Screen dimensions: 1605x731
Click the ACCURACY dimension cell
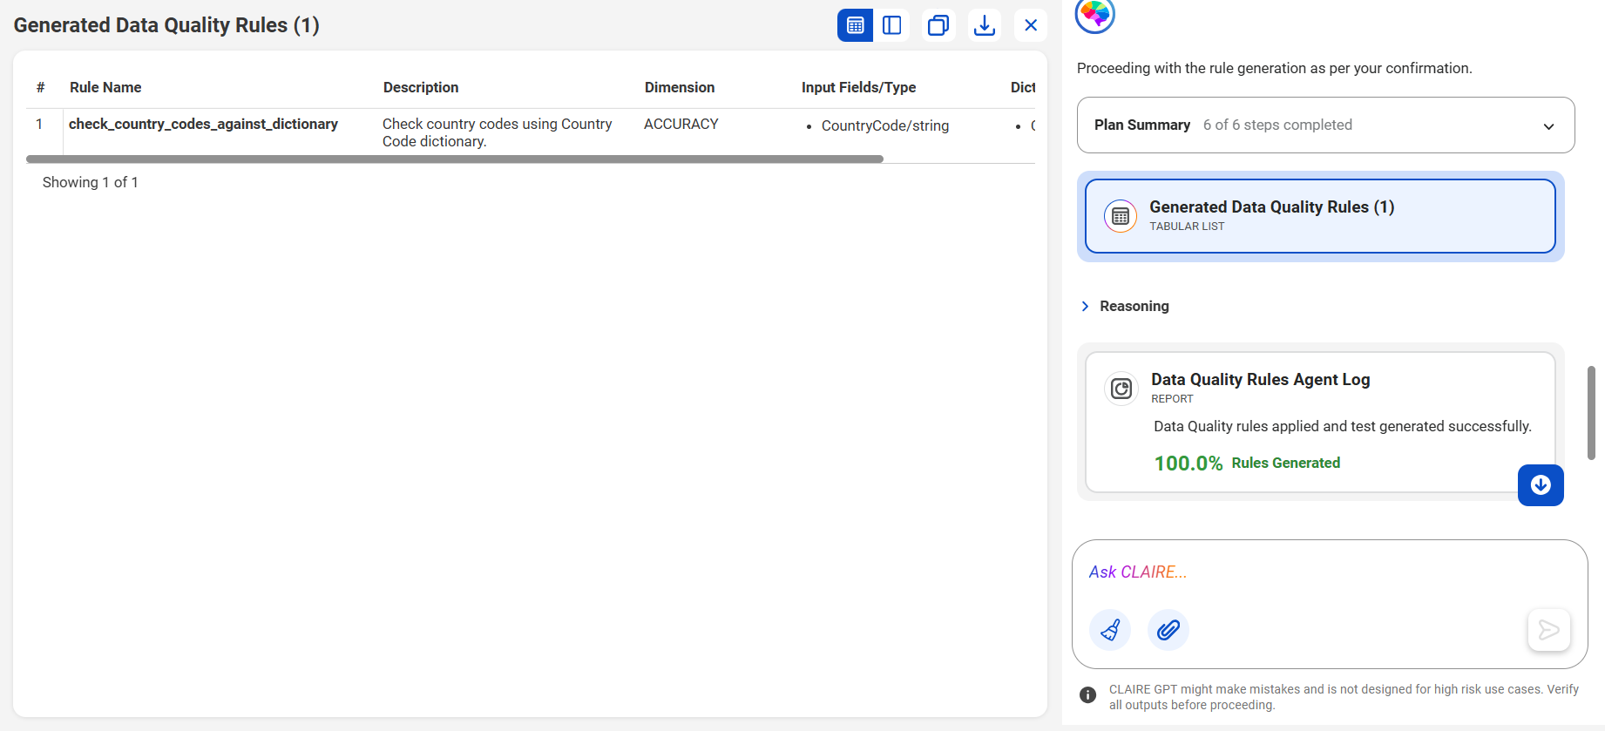[681, 124]
